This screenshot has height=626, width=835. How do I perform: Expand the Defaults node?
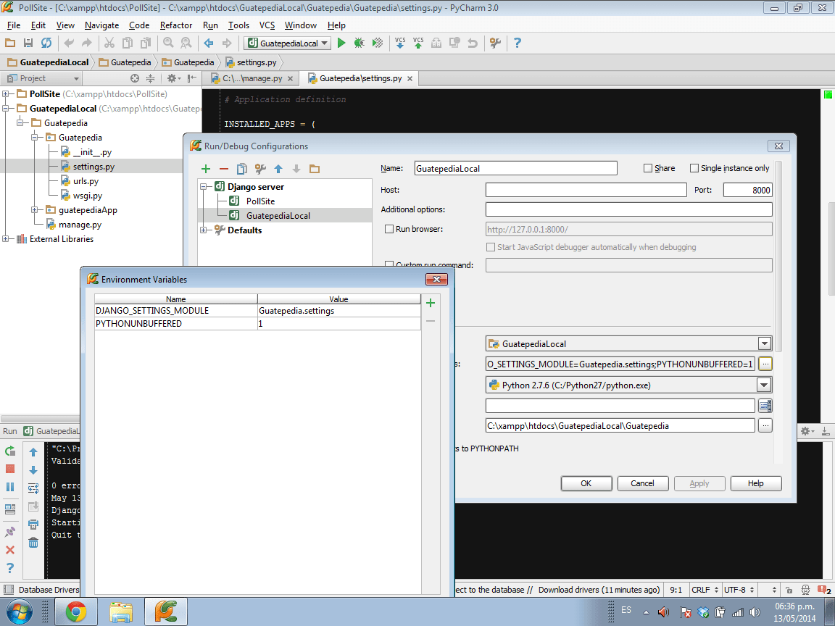tap(204, 230)
